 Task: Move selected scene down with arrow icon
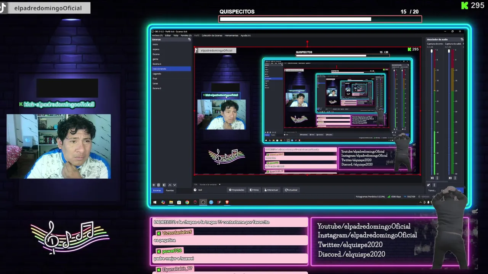coord(175,185)
